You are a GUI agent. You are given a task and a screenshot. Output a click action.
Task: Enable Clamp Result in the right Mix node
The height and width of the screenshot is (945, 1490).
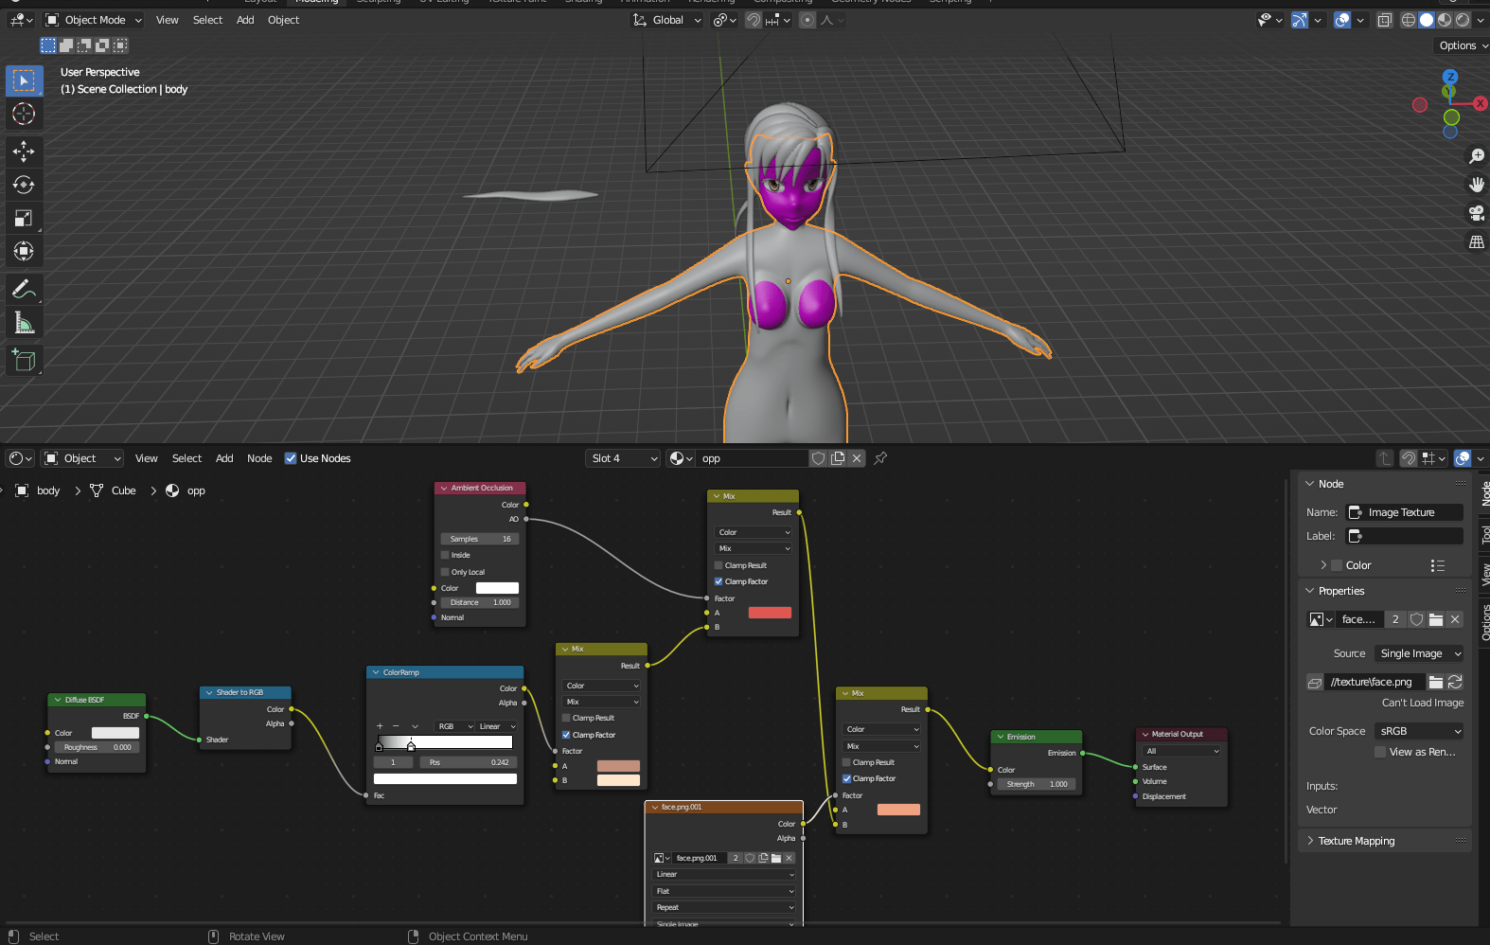point(846,762)
